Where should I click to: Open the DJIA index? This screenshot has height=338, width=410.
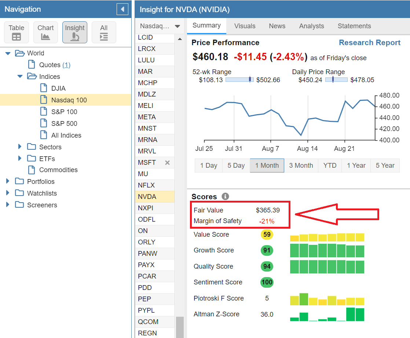[x=58, y=88]
